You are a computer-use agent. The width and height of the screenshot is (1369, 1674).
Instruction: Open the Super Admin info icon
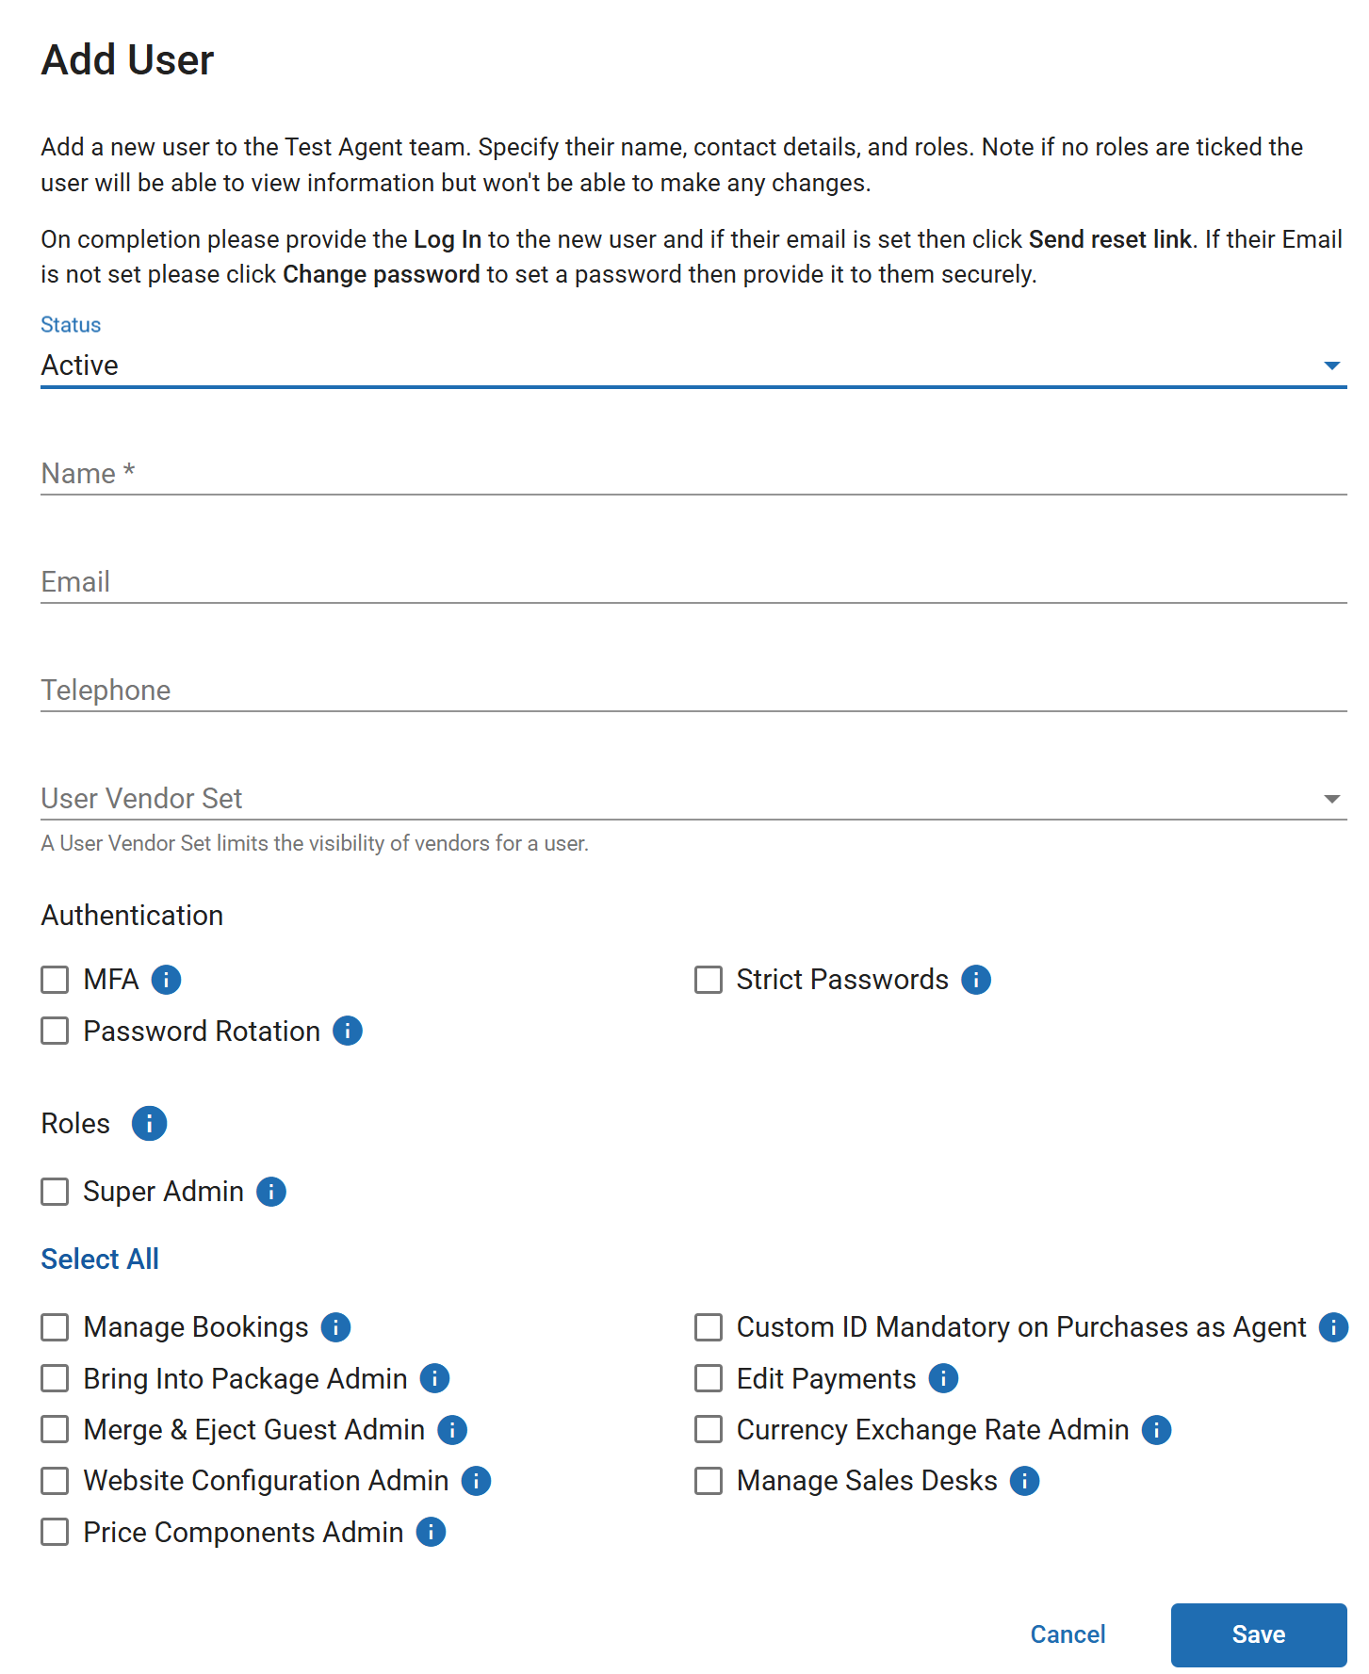[271, 1192]
